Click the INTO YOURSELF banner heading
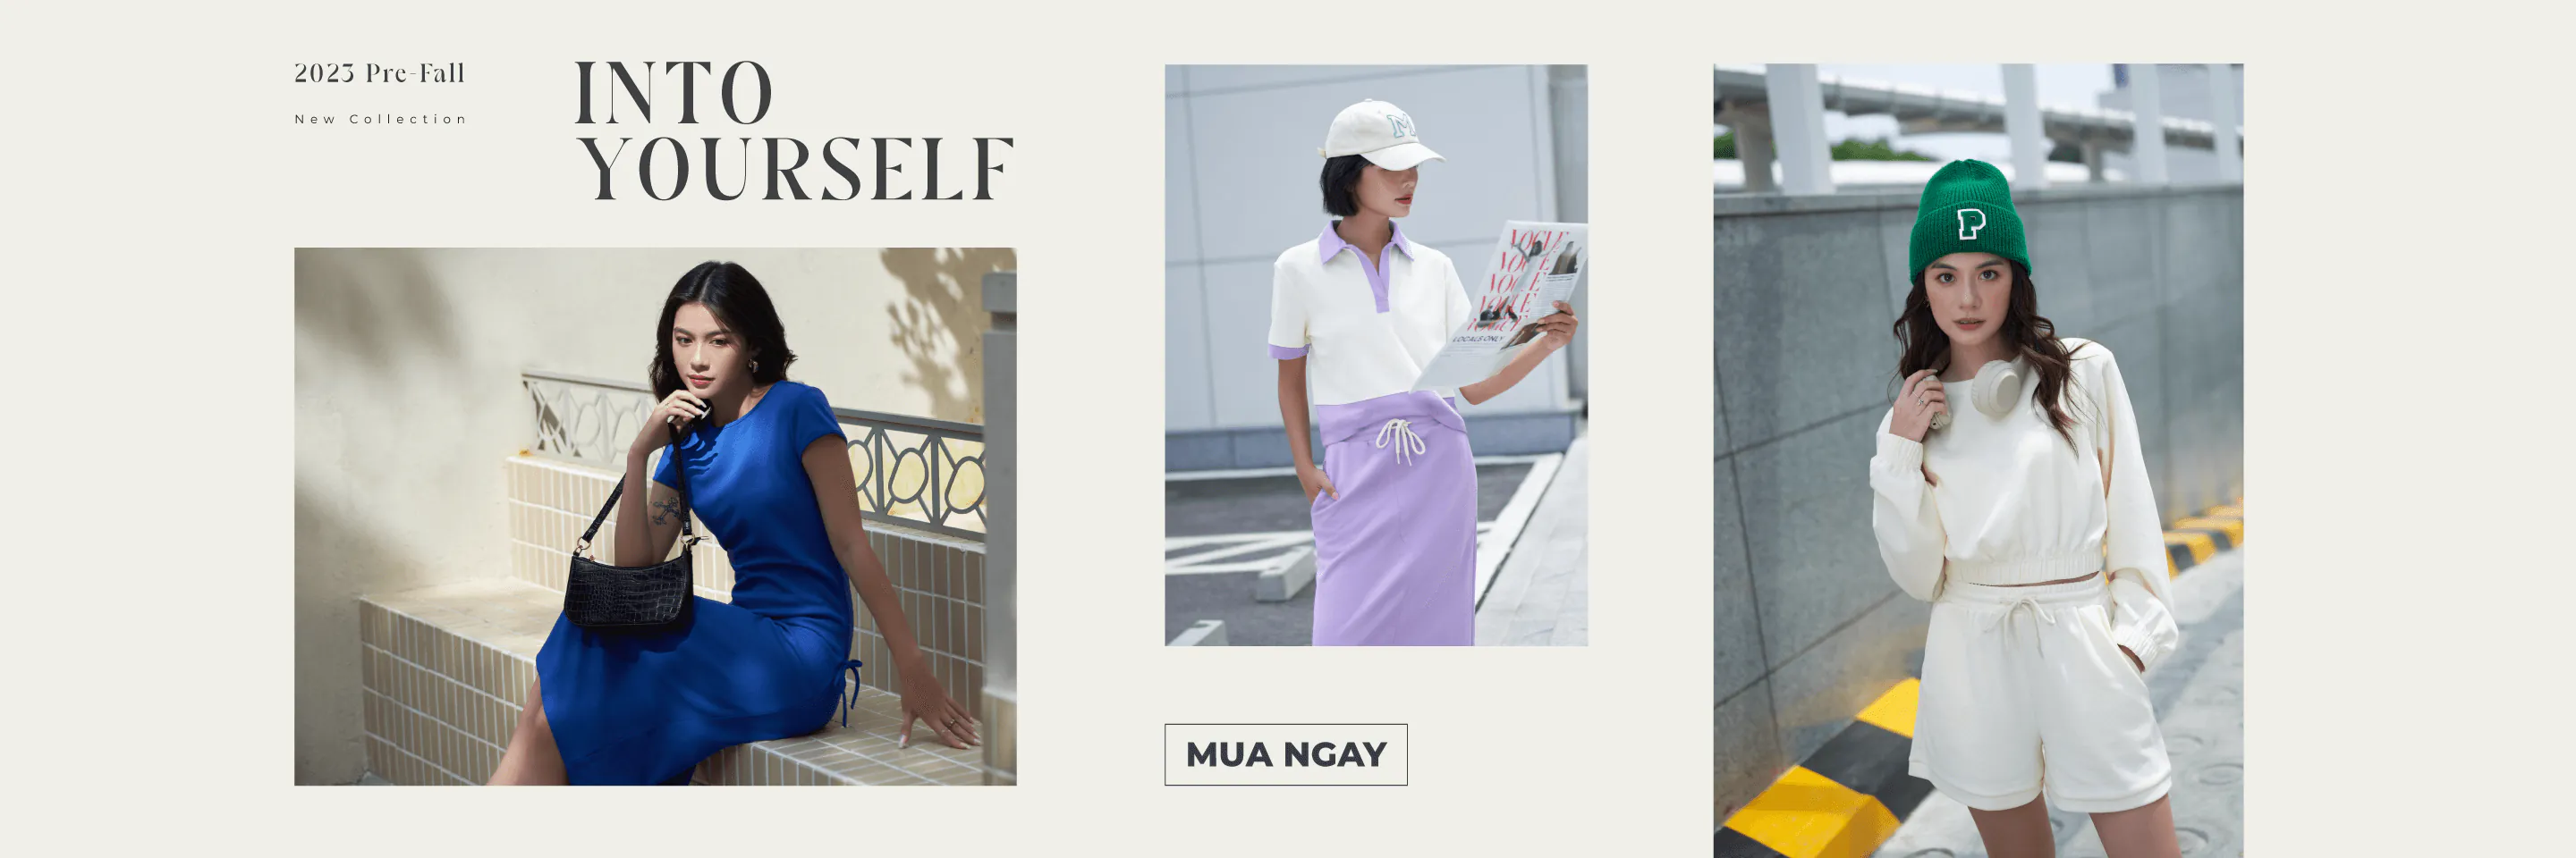 795,130
